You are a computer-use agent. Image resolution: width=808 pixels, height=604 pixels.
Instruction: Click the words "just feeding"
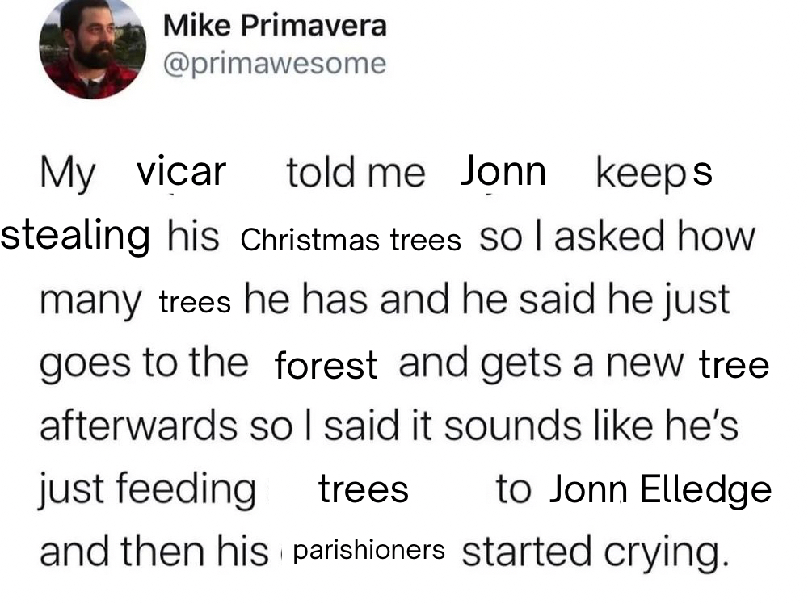coord(148,490)
